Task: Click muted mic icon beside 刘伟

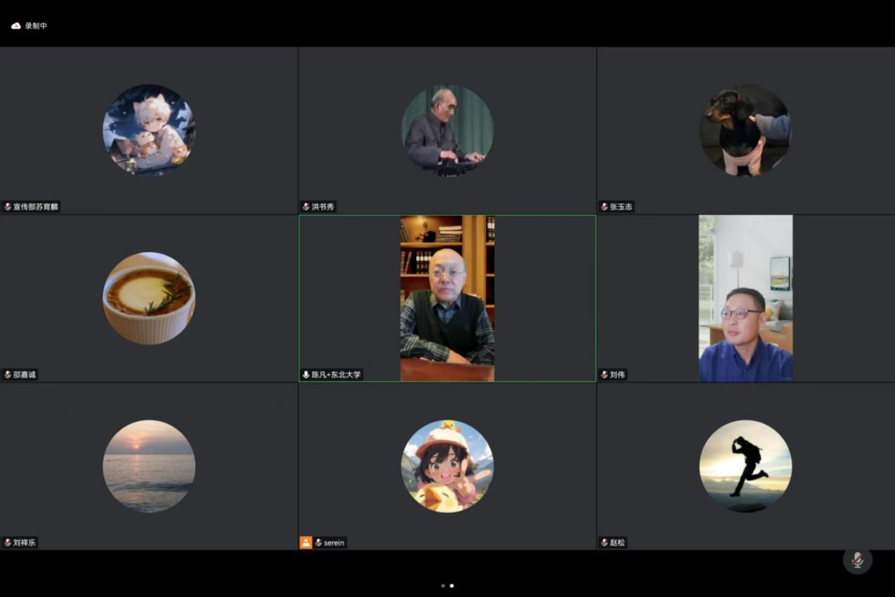Action: [605, 374]
